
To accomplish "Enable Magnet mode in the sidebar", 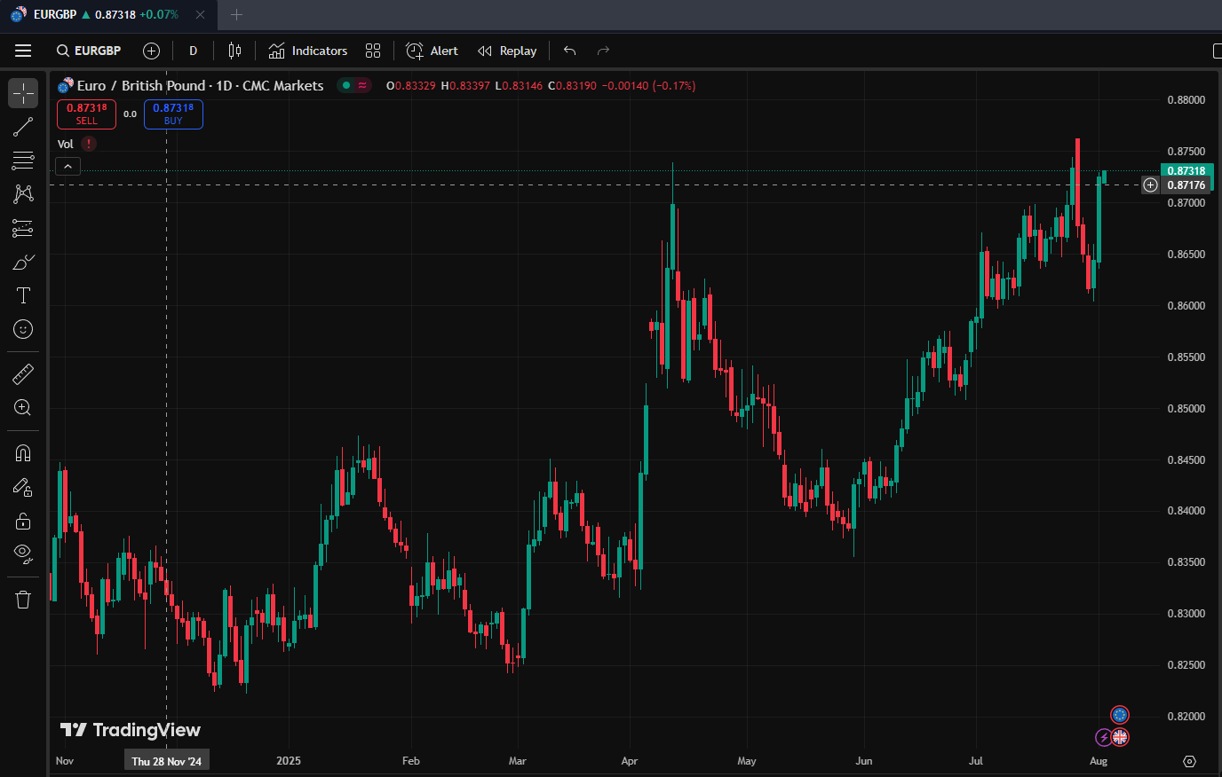I will click(x=23, y=452).
